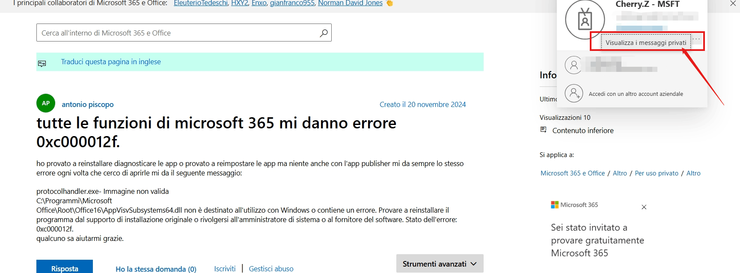The height and width of the screenshot is (273, 740).
Task: Click the Microsoft 365 e Office category link
Action: click(573, 173)
